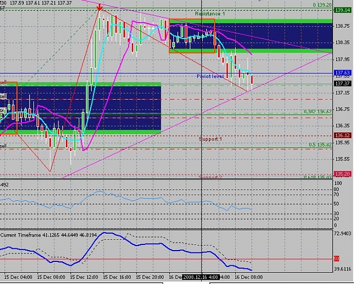Click the 30 level on the RSI scale
The width and height of the screenshot is (354, 284).
click(x=336, y=213)
